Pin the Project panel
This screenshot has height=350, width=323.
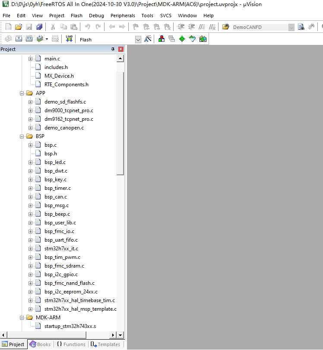[x=113, y=49]
